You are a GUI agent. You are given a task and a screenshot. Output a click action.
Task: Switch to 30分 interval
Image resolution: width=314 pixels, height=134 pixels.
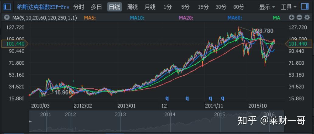(221, 7)
